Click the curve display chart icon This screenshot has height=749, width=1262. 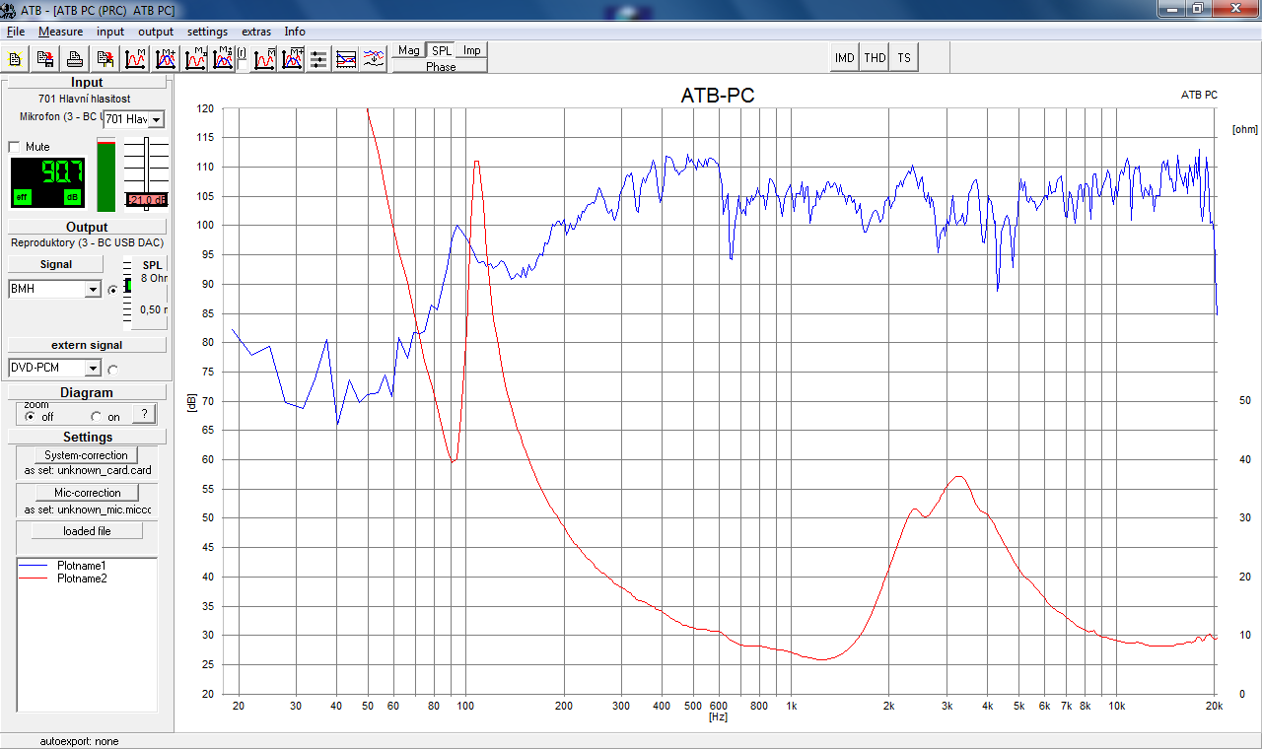(346, 59)
